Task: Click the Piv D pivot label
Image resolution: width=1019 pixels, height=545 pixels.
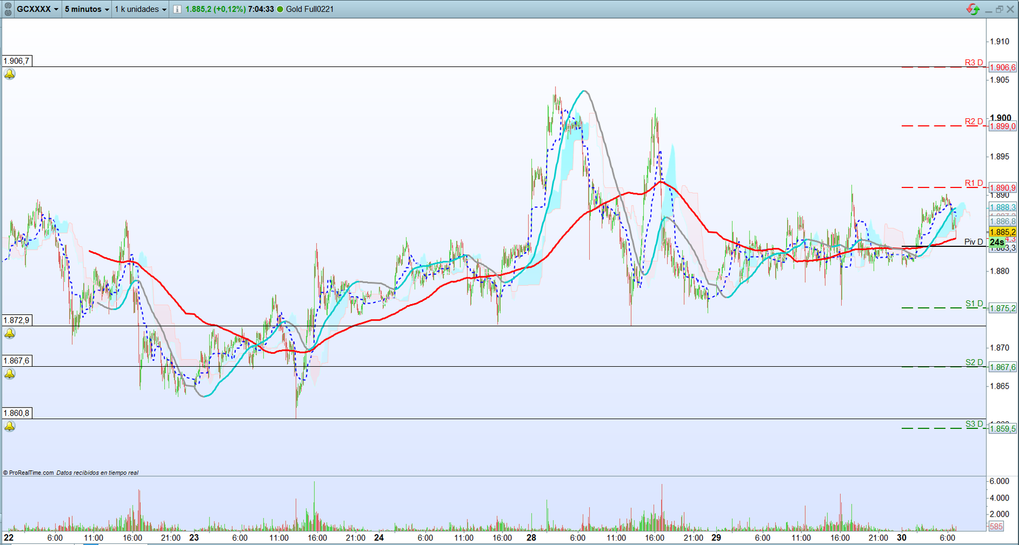Action: pos(974,242)
